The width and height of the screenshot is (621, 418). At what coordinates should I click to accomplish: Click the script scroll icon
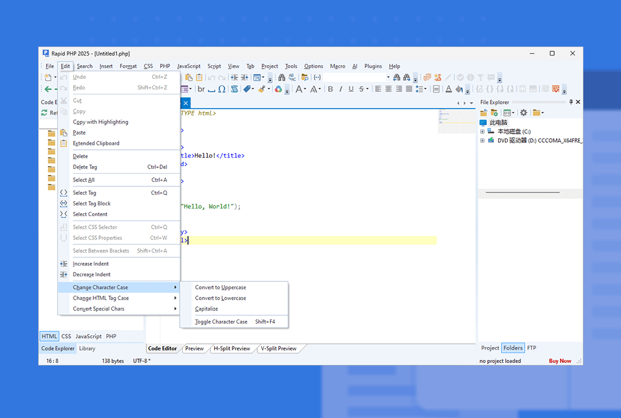(235, 89)
